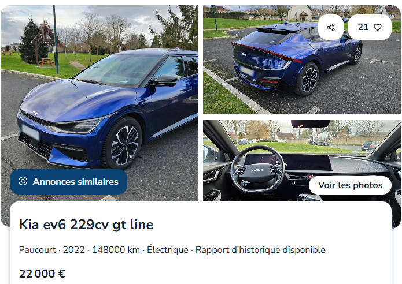Click the Paucourt location text

[x=38, y=250]
